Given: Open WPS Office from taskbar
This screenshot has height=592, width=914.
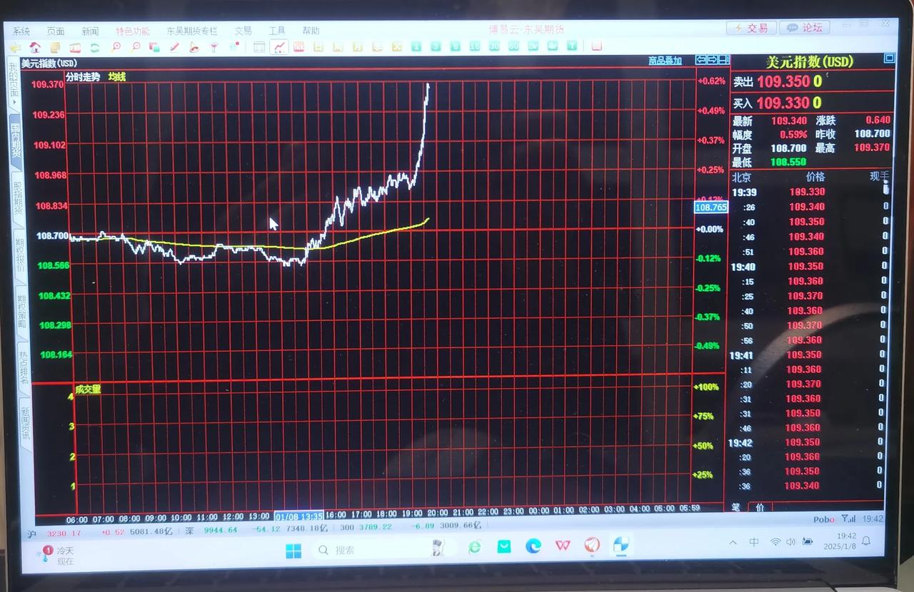Looking at the screenshot, I should point(563,546).
